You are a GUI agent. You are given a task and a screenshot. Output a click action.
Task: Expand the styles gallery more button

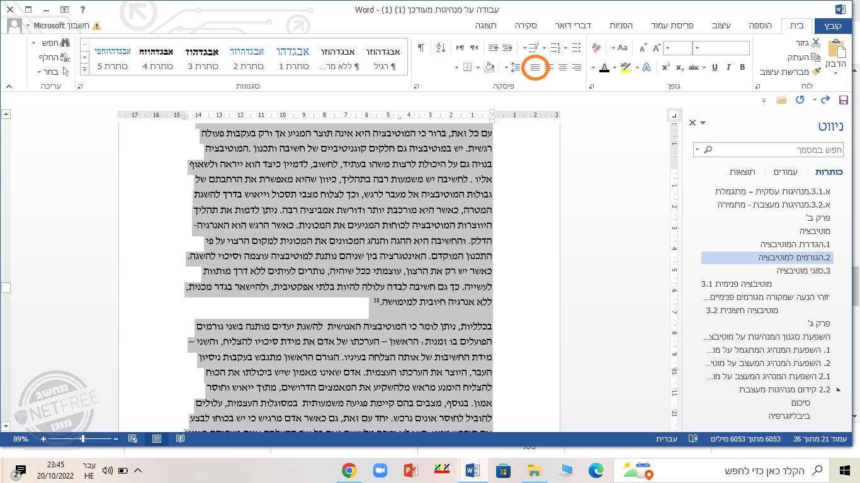tap(85, 70)
